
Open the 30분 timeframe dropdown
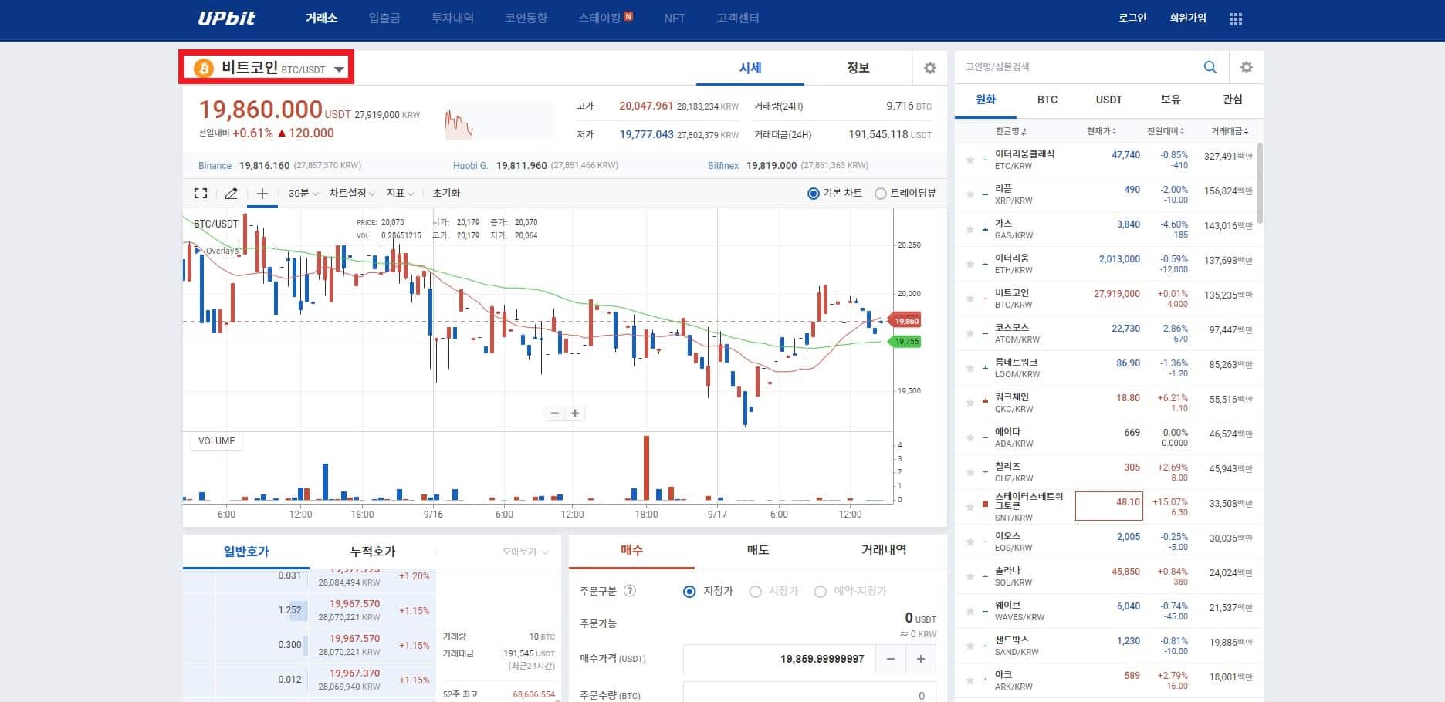point(302,194)
